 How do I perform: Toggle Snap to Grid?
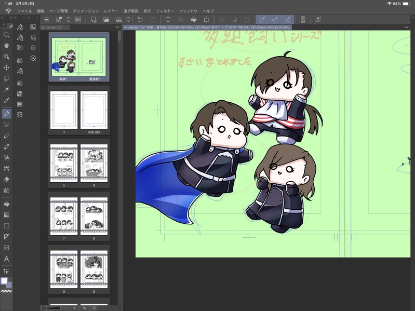288,20
